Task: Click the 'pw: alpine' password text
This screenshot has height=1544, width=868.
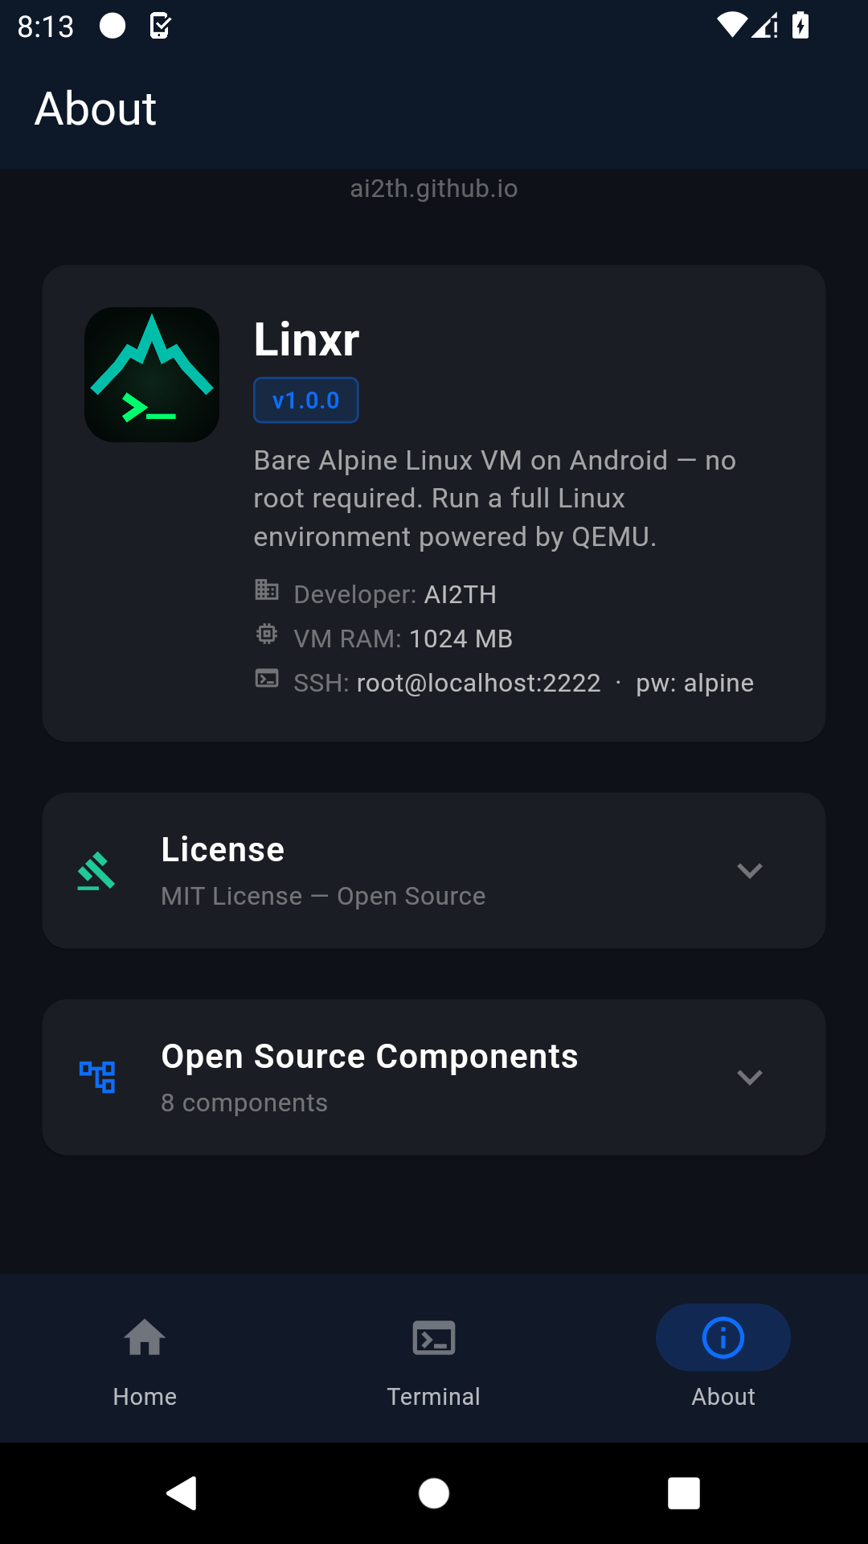Action: click(x=695, y=683)
